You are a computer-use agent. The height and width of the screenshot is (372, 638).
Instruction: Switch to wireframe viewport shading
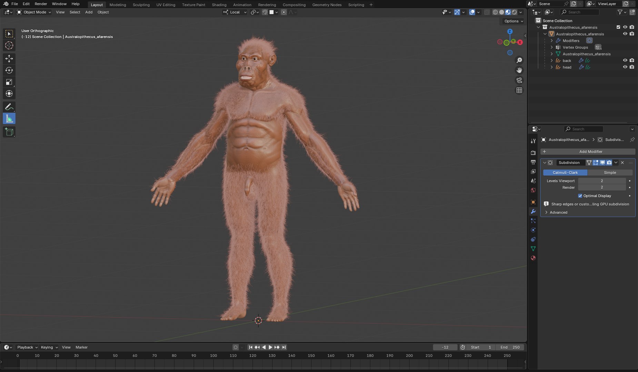tap(495, 12)
